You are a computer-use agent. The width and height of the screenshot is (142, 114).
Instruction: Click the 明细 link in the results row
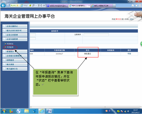(129, 54)
